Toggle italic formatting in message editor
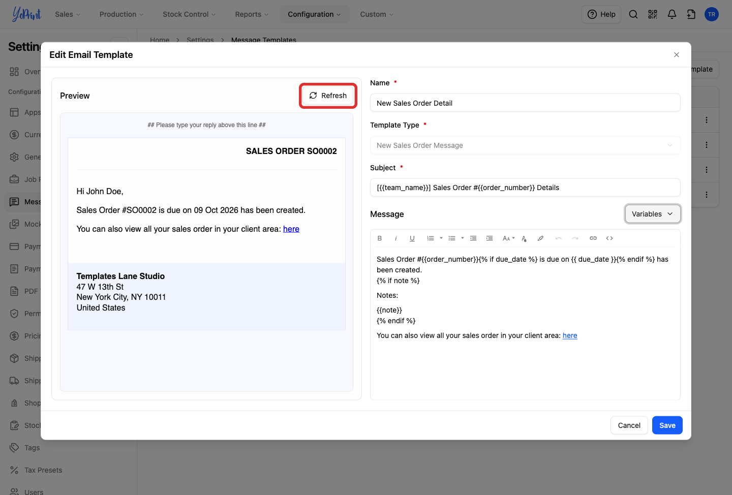 396,238
